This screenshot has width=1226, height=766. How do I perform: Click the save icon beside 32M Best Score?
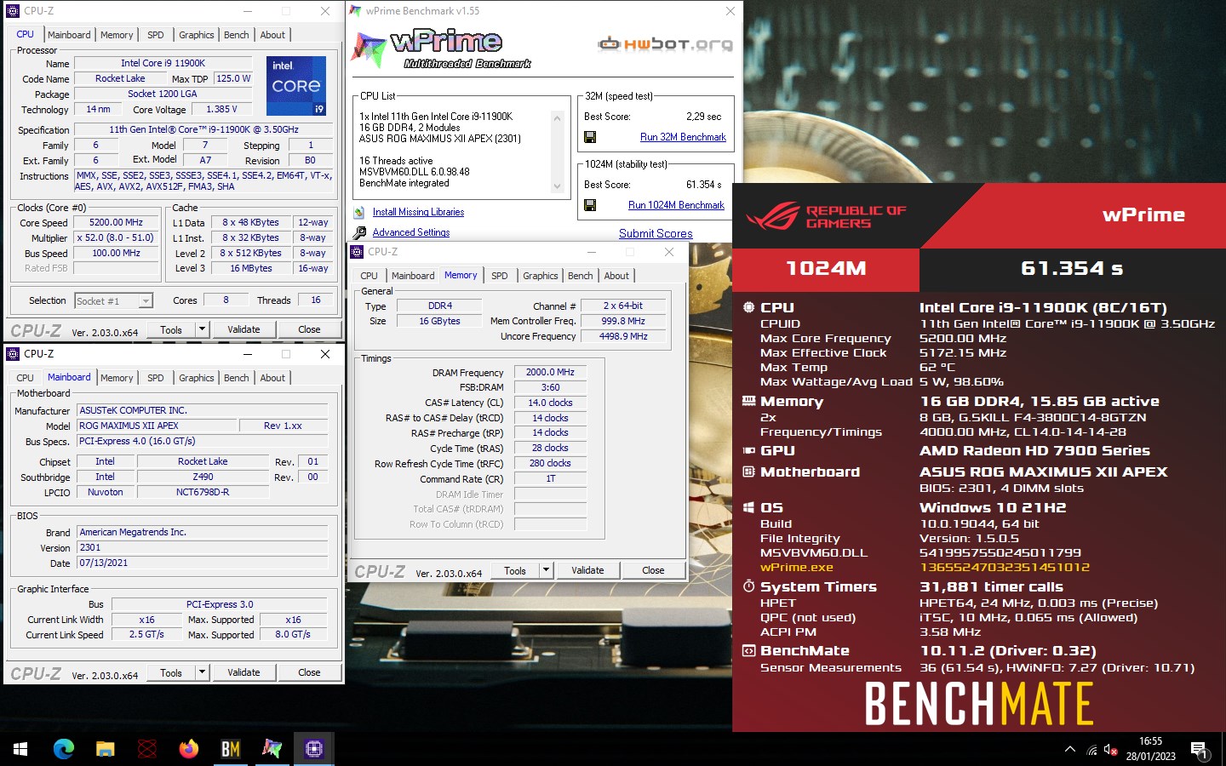[x=590, y=137]
